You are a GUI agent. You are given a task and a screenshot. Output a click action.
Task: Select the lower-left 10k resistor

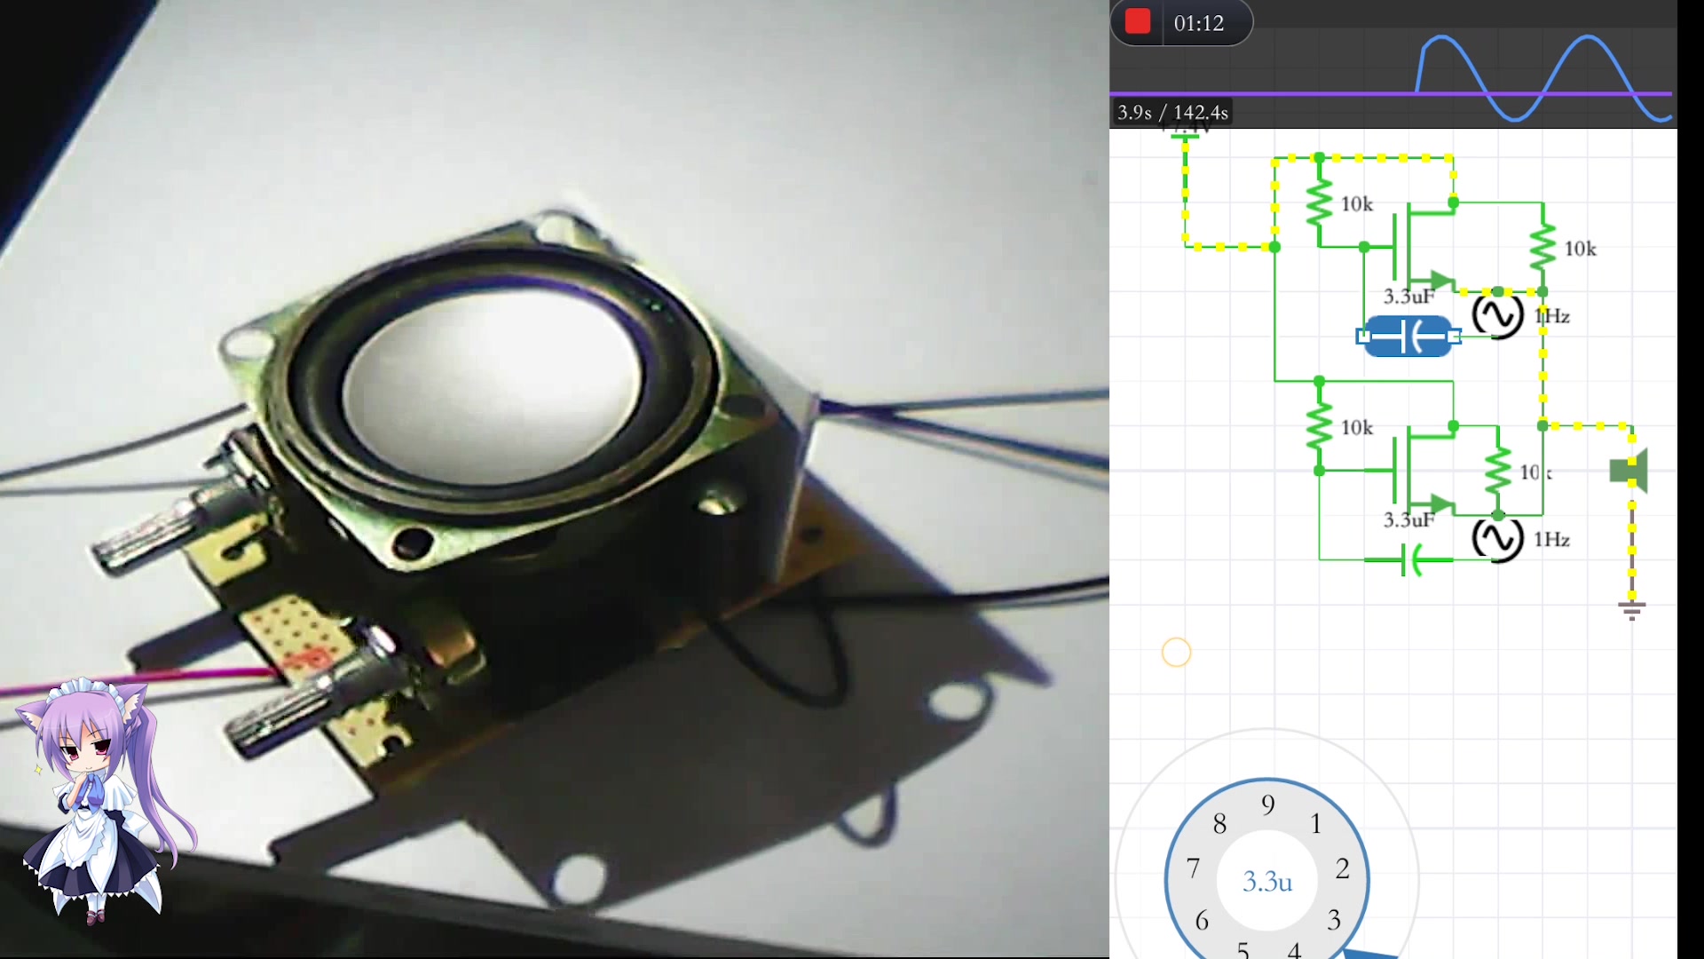tap(1320, 426)
